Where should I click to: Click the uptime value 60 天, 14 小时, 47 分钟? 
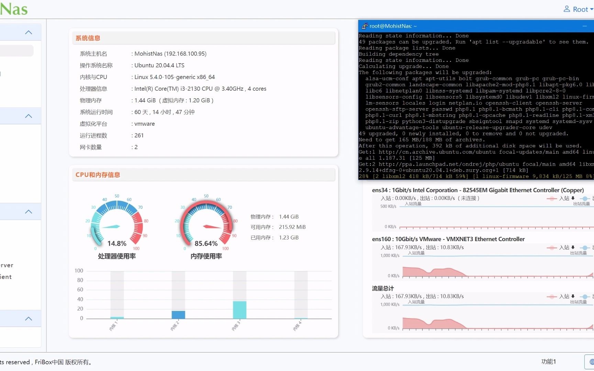[x=165, y=112]
